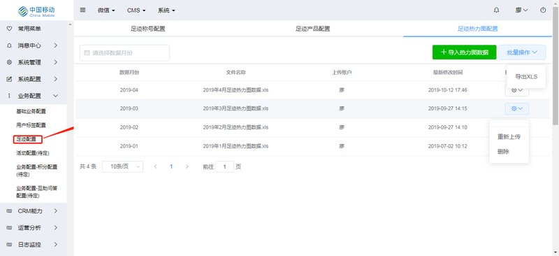Click China Mobile logo
Image resolution: width=559 pixels, height=256 pixels.
point(36,10)
